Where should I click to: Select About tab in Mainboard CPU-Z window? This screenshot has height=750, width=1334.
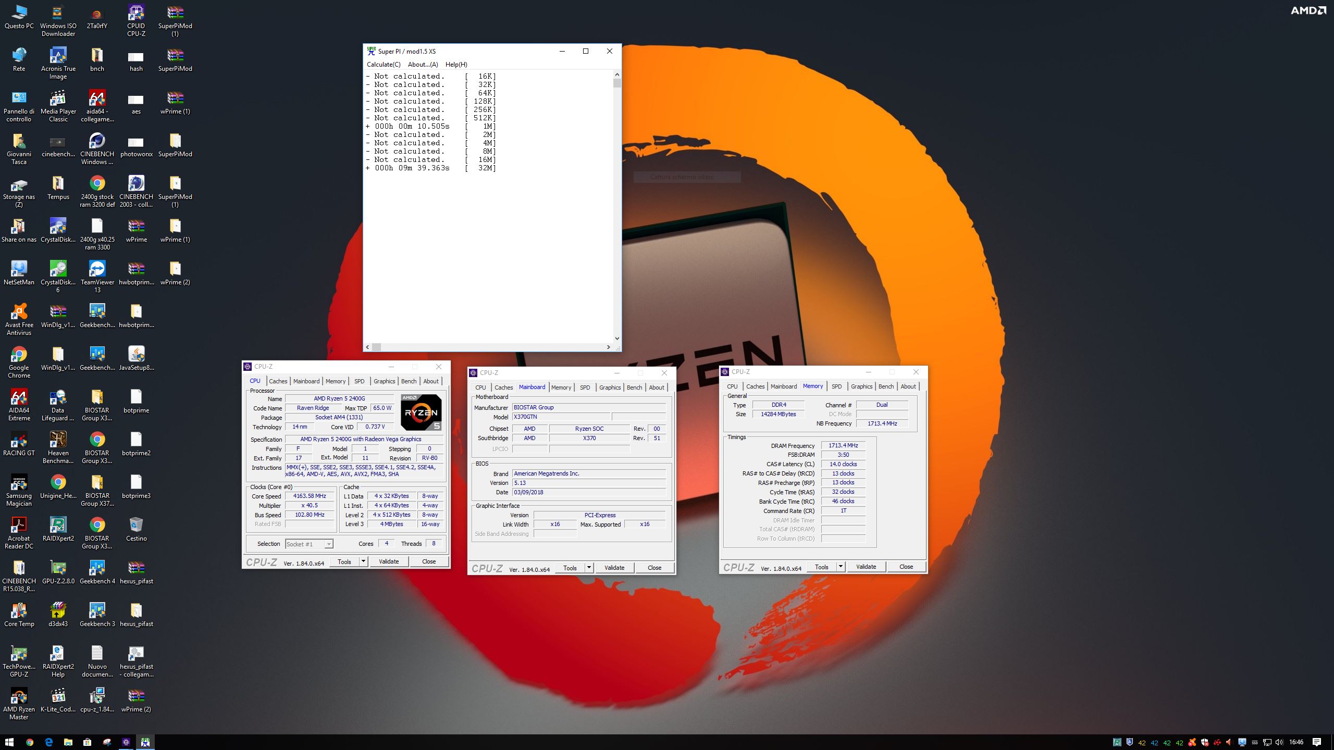coord(656,387)
